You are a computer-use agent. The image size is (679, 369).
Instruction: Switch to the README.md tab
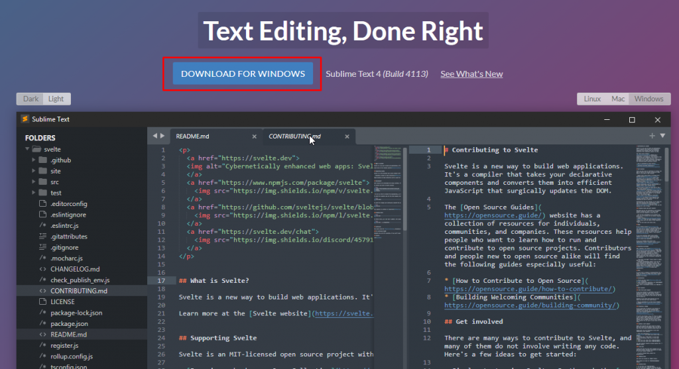coord(192,136)
